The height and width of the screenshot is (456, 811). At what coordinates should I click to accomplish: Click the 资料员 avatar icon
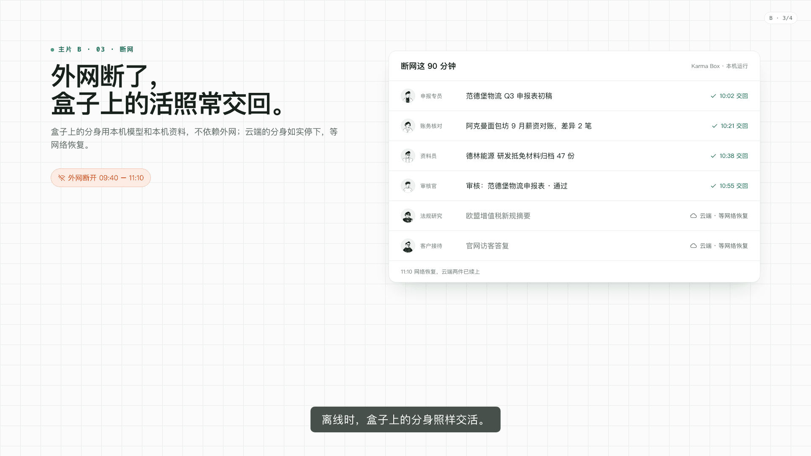tap(408, 156)
